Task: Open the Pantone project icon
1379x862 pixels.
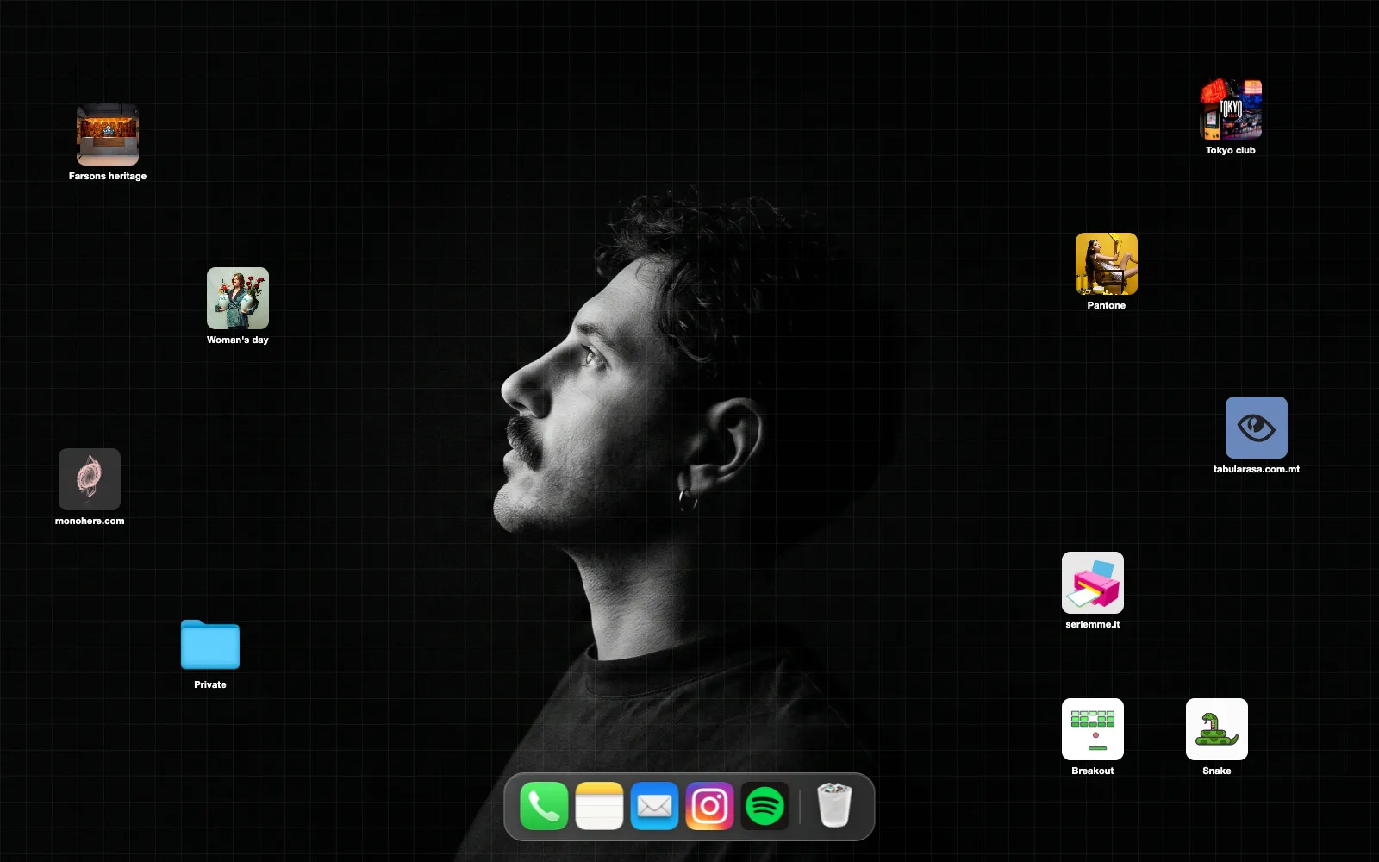Action: [x=1107, y=264]
